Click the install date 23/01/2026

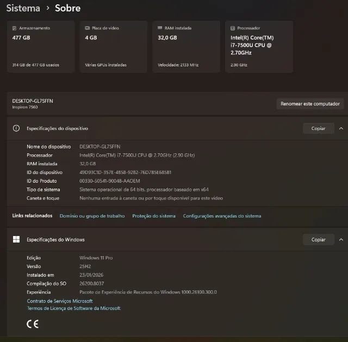coord(91,275)
